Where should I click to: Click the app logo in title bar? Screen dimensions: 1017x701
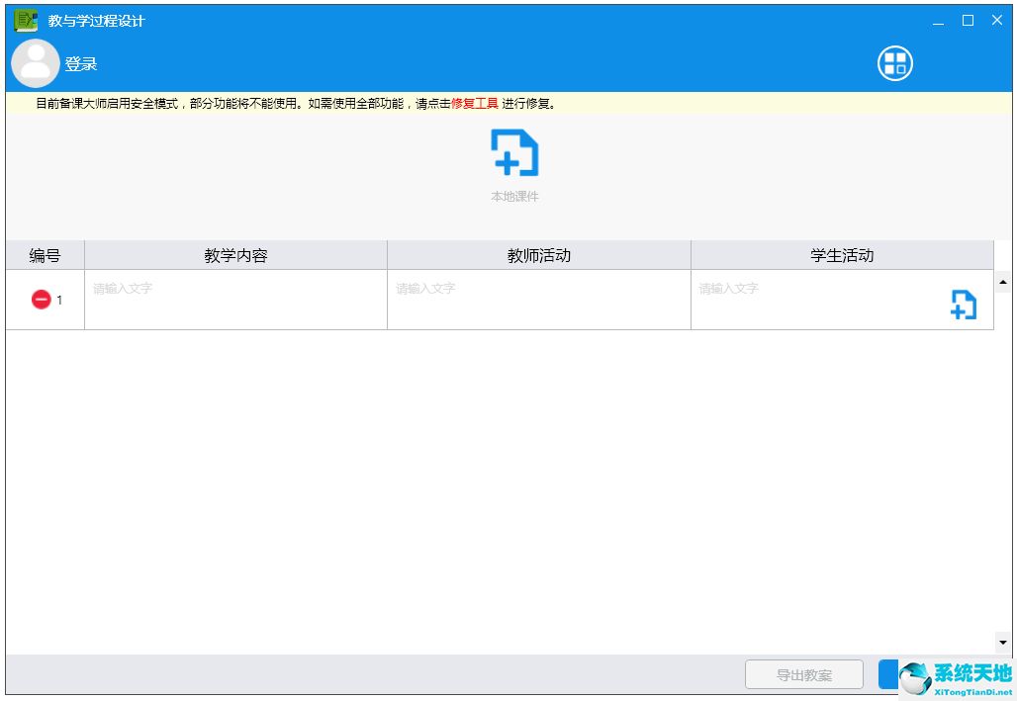pyautogui.click(x=26, y=21)
